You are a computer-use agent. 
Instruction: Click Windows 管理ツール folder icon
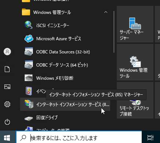pyautogui.click(x=26, y=12)
